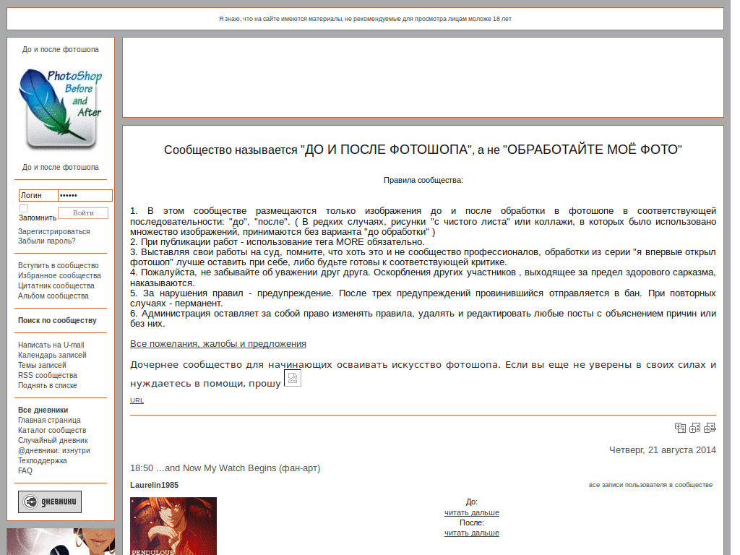Open 'читать дальше' under 'После:'
740x555 pixels.
(472, 533)
